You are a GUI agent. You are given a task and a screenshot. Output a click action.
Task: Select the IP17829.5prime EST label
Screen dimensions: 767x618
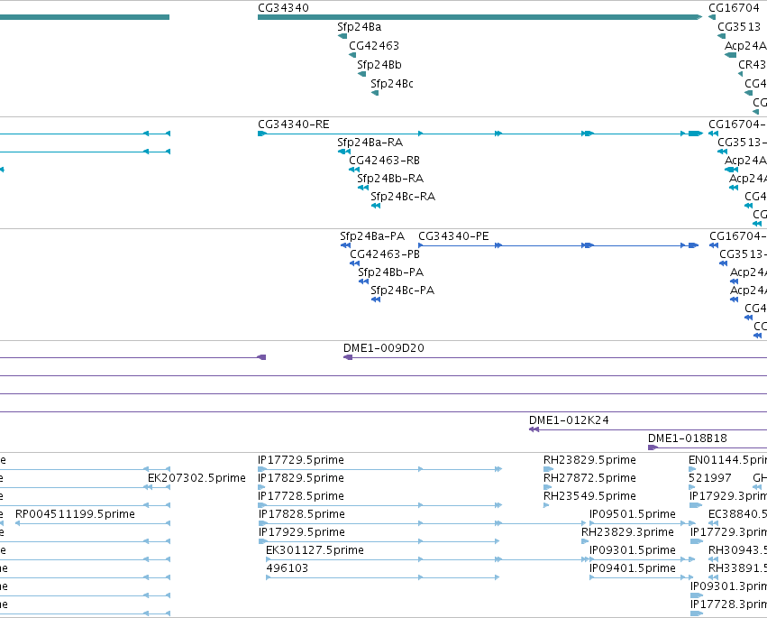coord(301,478)
